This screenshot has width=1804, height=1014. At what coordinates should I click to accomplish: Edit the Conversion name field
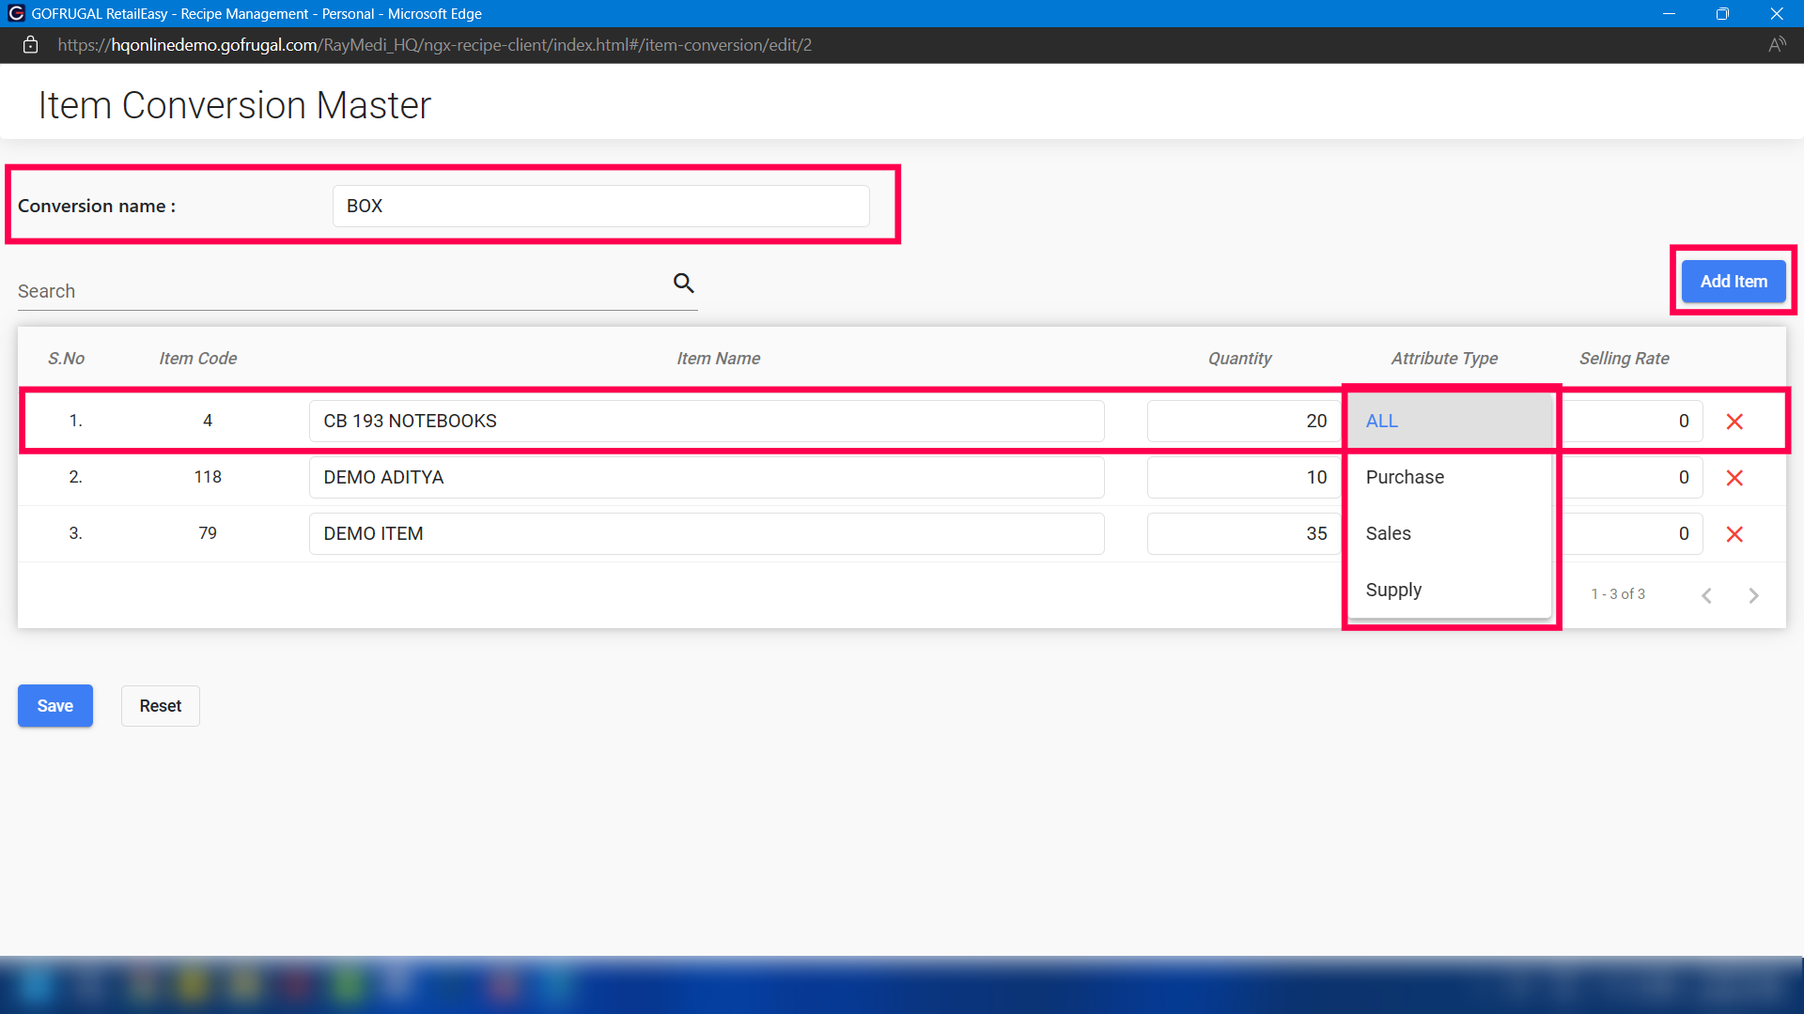click(x=600, y=207)
